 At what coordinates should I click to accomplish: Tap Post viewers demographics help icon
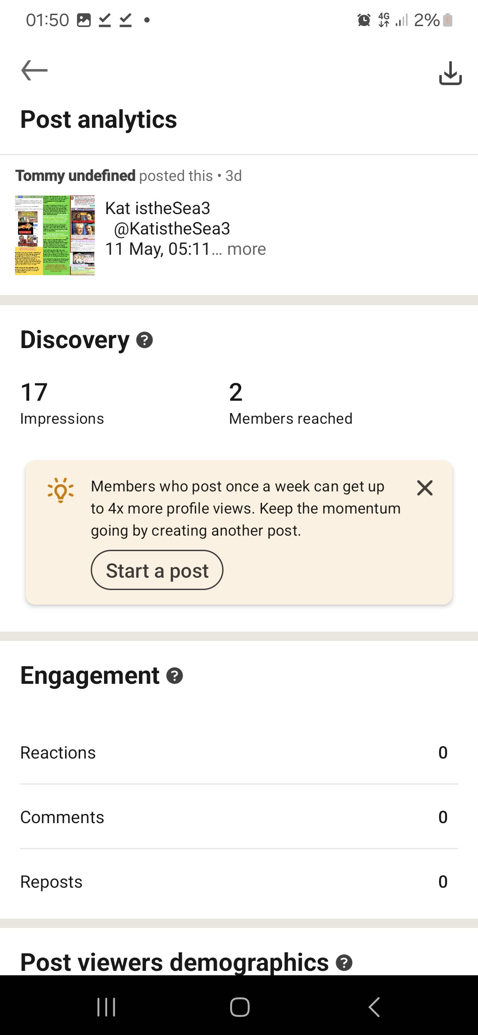click(x=344, y=962)
